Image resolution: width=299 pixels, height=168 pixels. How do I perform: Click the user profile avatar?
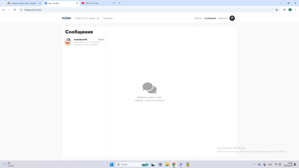(232, 18)
